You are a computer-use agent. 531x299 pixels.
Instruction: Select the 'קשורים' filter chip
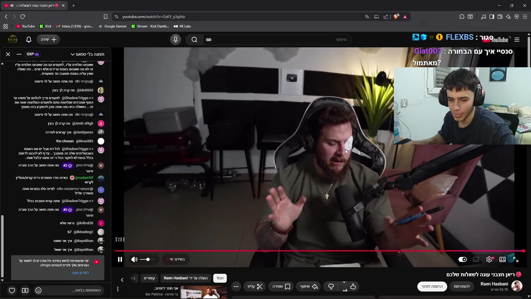pos(149,278)
